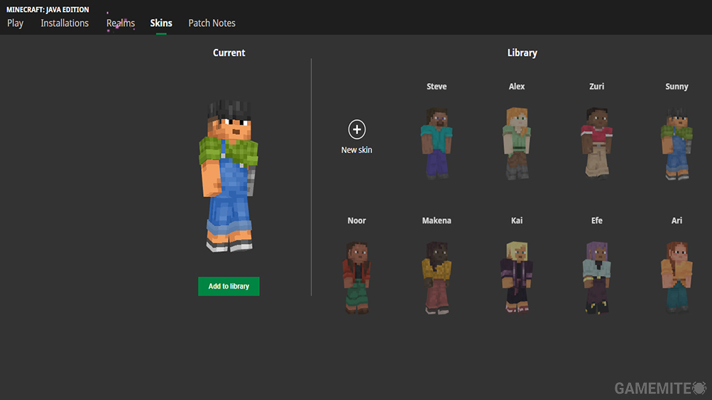Click the Library heading
The height and width of the screenshot is (400, 712).
pos(522,53)
